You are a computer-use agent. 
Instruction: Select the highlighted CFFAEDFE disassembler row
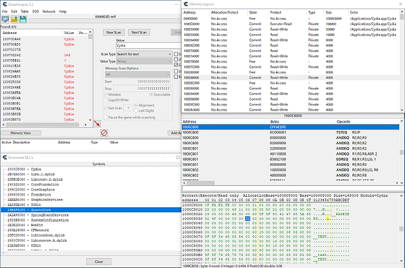click(291, 127)
